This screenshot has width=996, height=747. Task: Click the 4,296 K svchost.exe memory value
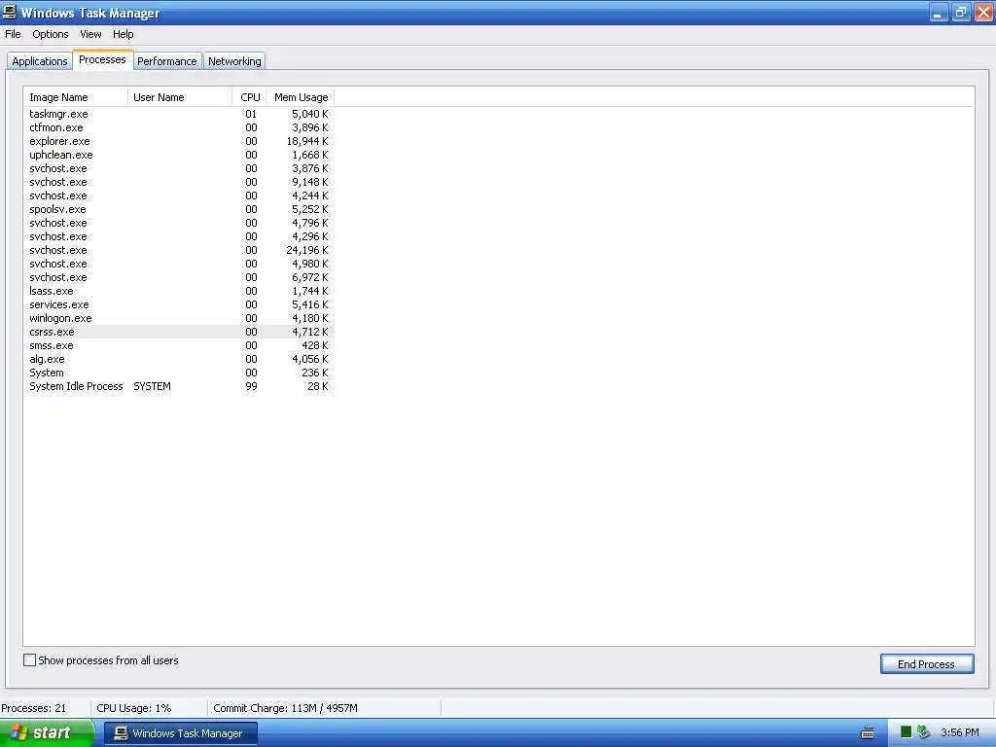point(310,236)
